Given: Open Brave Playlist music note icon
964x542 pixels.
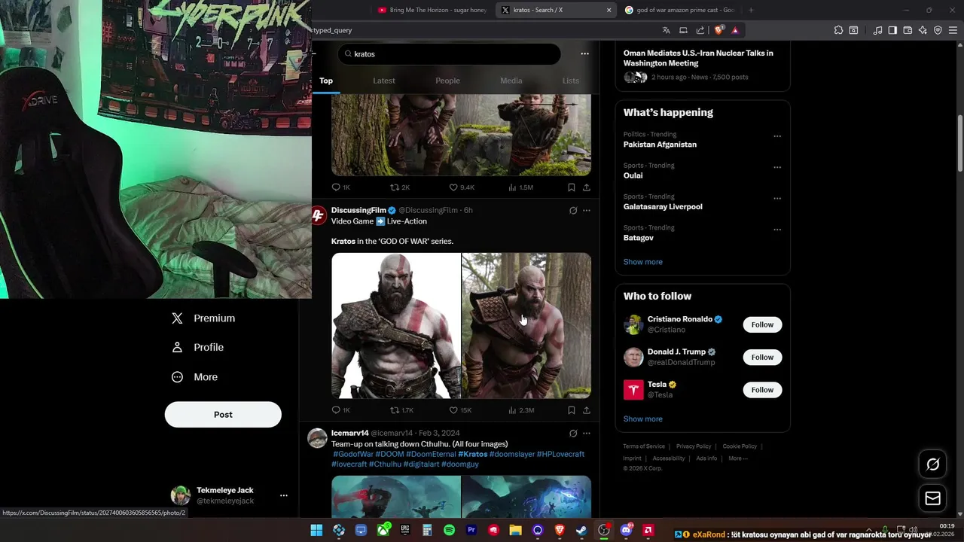Looking at the screenshot, I should tap(877, 30).
